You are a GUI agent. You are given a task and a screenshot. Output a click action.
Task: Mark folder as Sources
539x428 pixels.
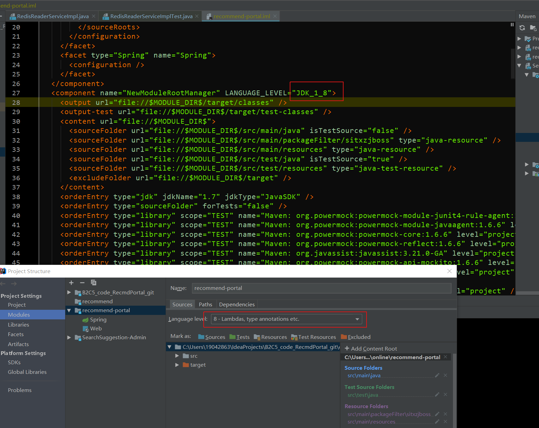pyautogui.click(x=212, y=337)
